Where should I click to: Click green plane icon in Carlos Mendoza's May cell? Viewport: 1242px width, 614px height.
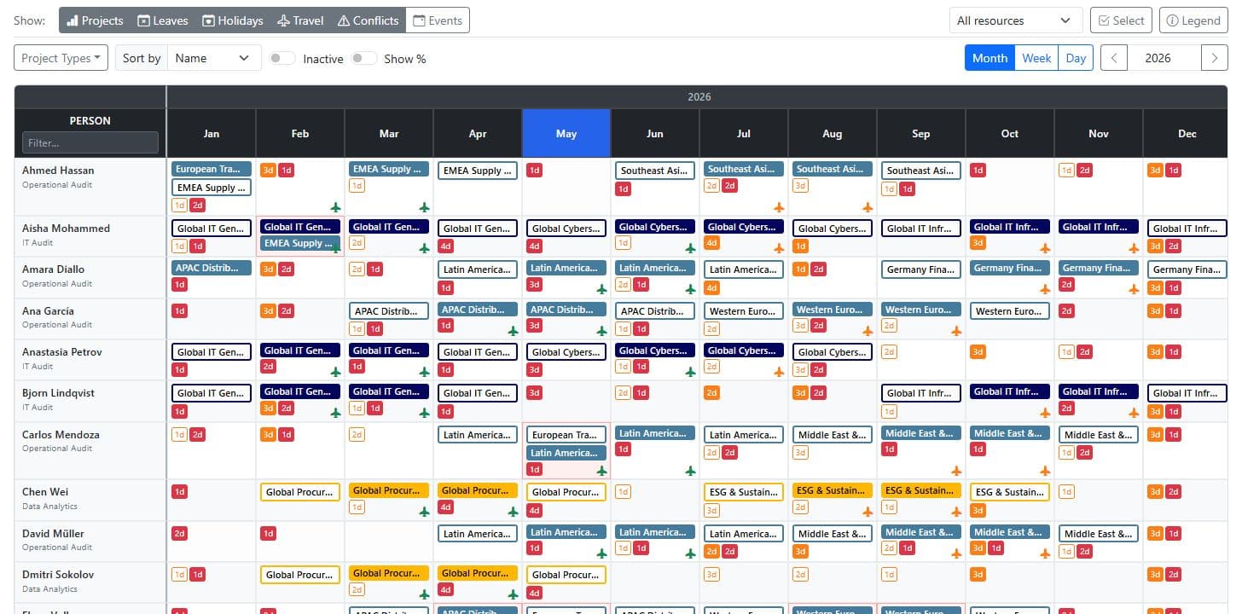[601, 471]
